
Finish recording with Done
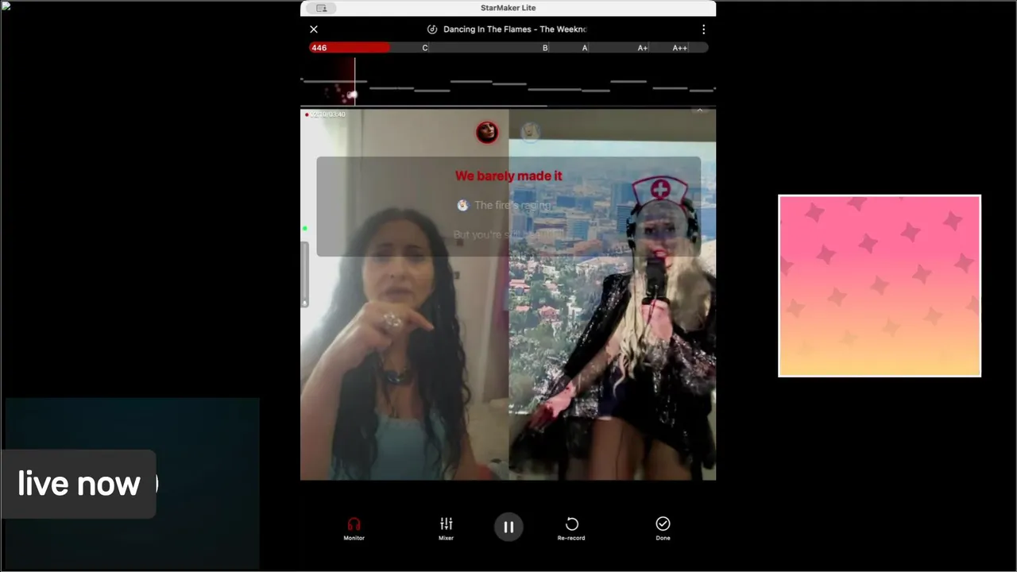coord(663,528)
